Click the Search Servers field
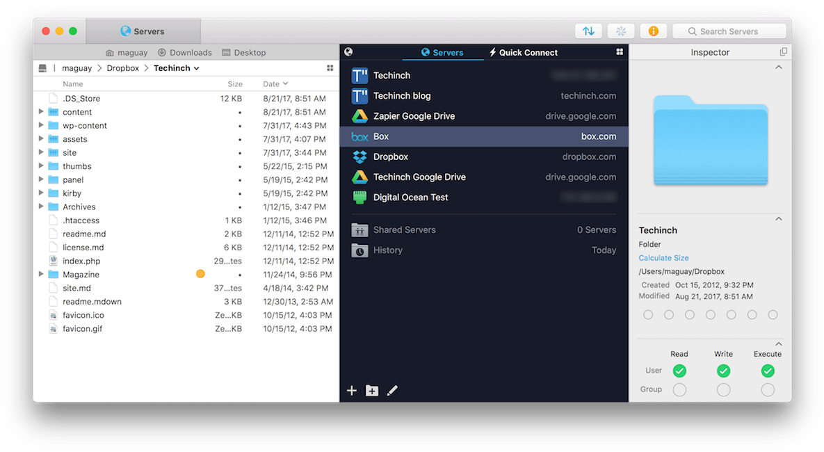The image size is (824, 452). [x=734, y=31]
